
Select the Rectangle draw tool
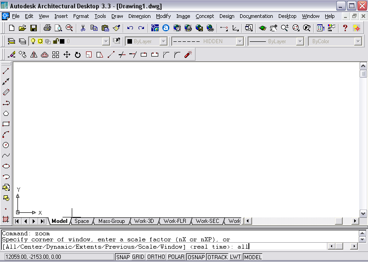[6, 124]
